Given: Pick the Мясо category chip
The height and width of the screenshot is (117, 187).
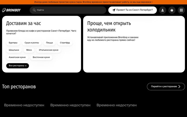Looking at the screenshot, I should (x=29, y=50).
